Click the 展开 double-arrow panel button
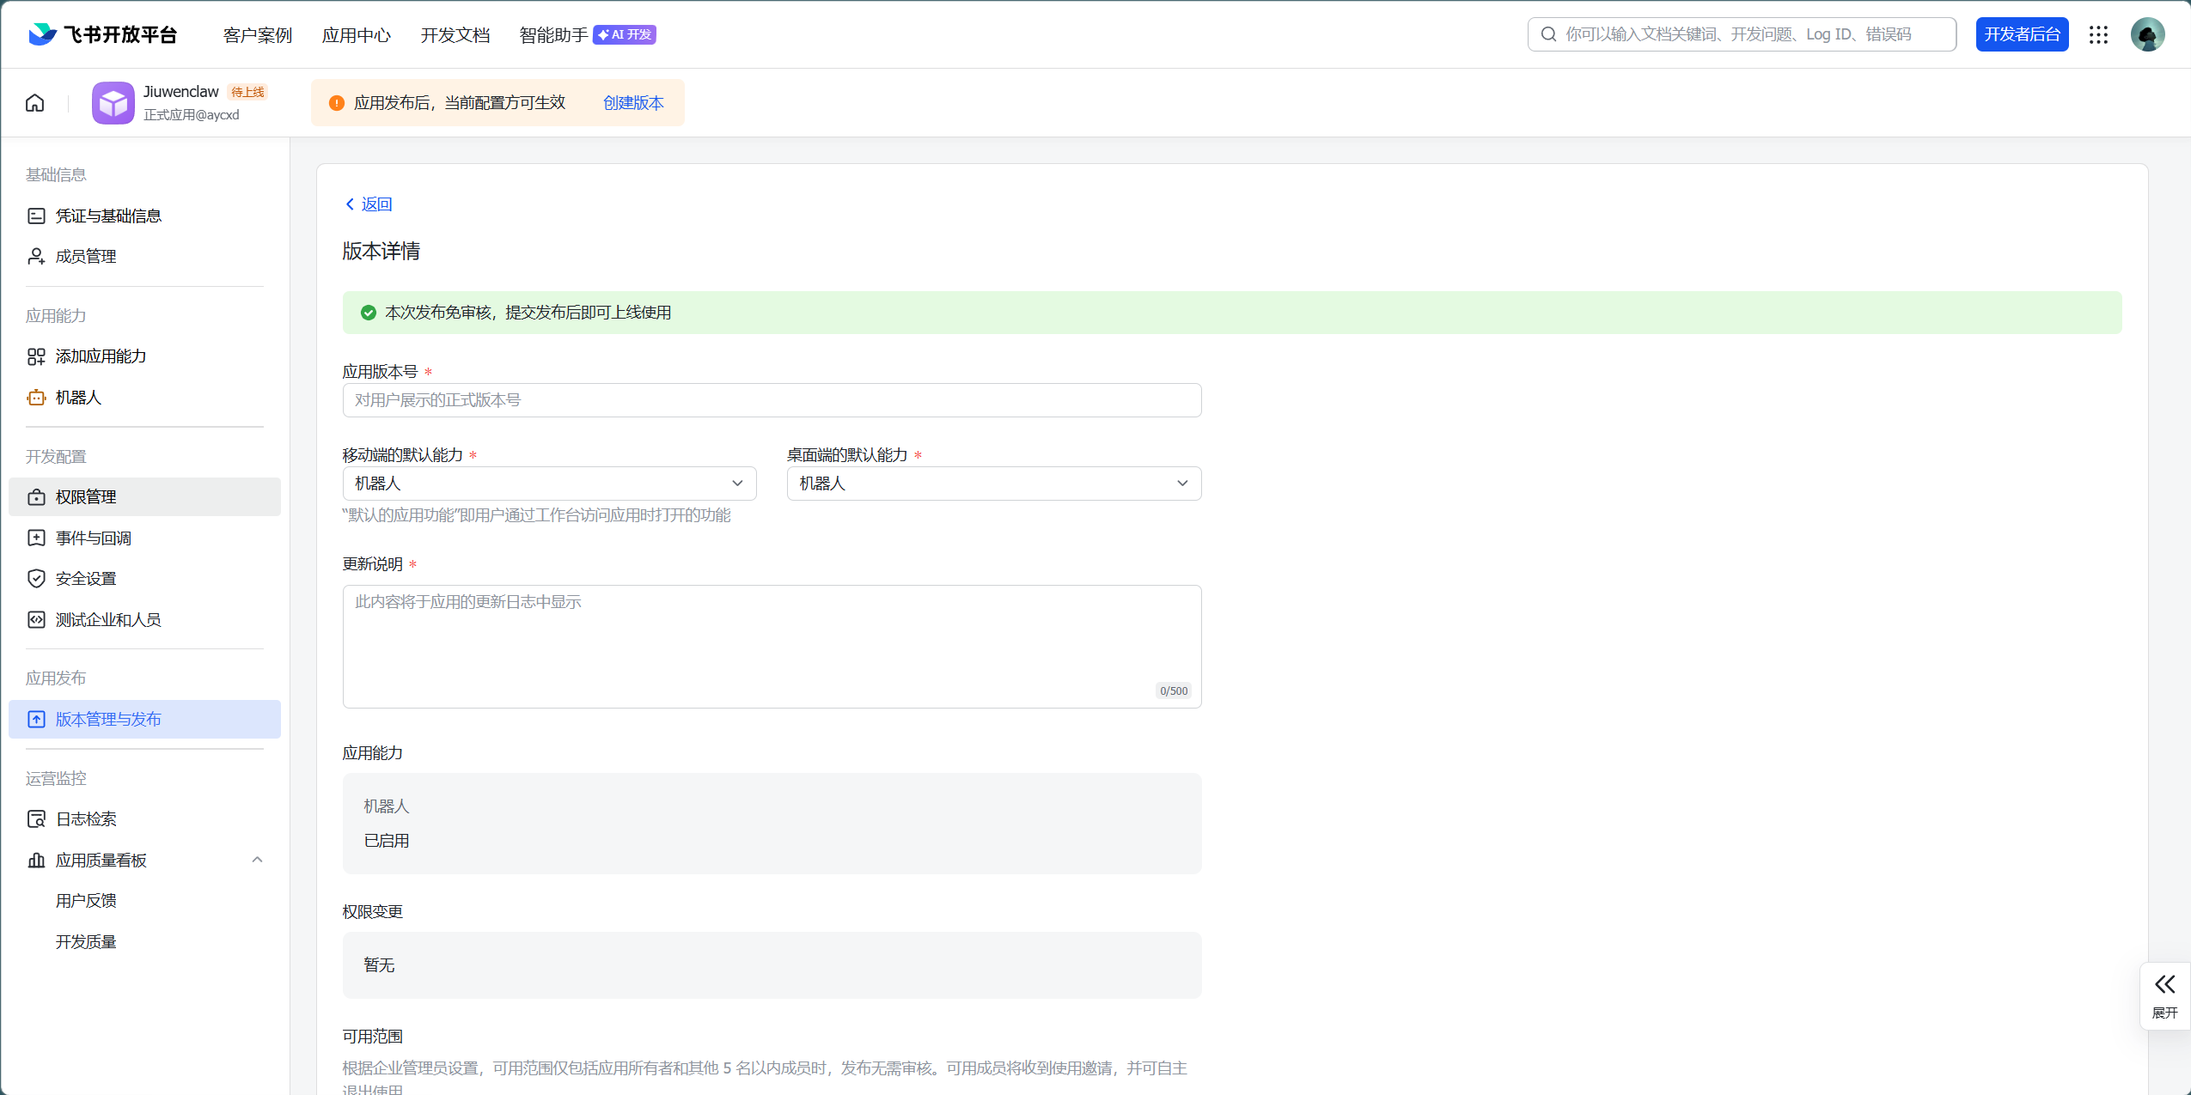Image resolution: width=2191 pixels, height=1095 pixels. [x=2164, y=995]
